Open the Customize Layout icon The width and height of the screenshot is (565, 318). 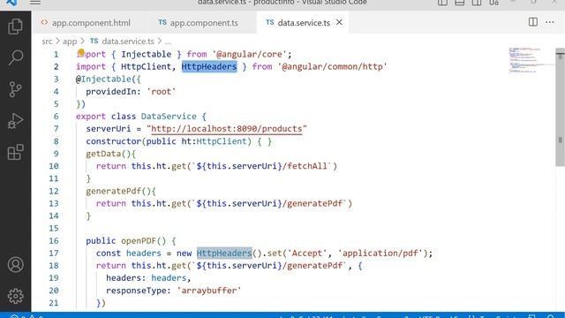[x=493, y=3]
